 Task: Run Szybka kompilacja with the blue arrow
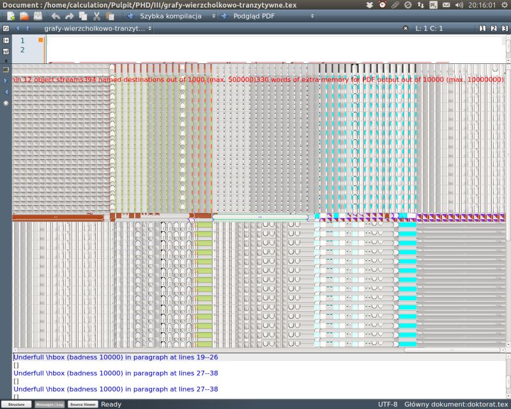pyautogui.click(x=131, y=18)
